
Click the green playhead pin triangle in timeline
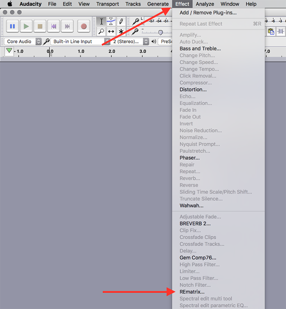(x=9, y=51)
